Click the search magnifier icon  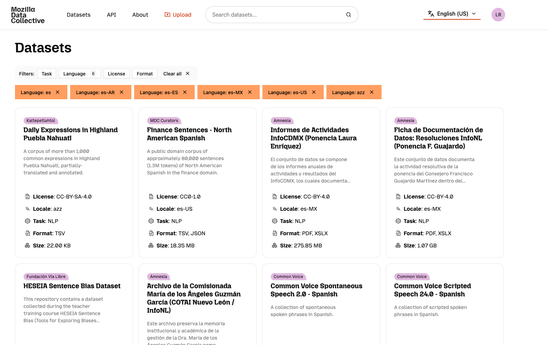click(349, 15)
